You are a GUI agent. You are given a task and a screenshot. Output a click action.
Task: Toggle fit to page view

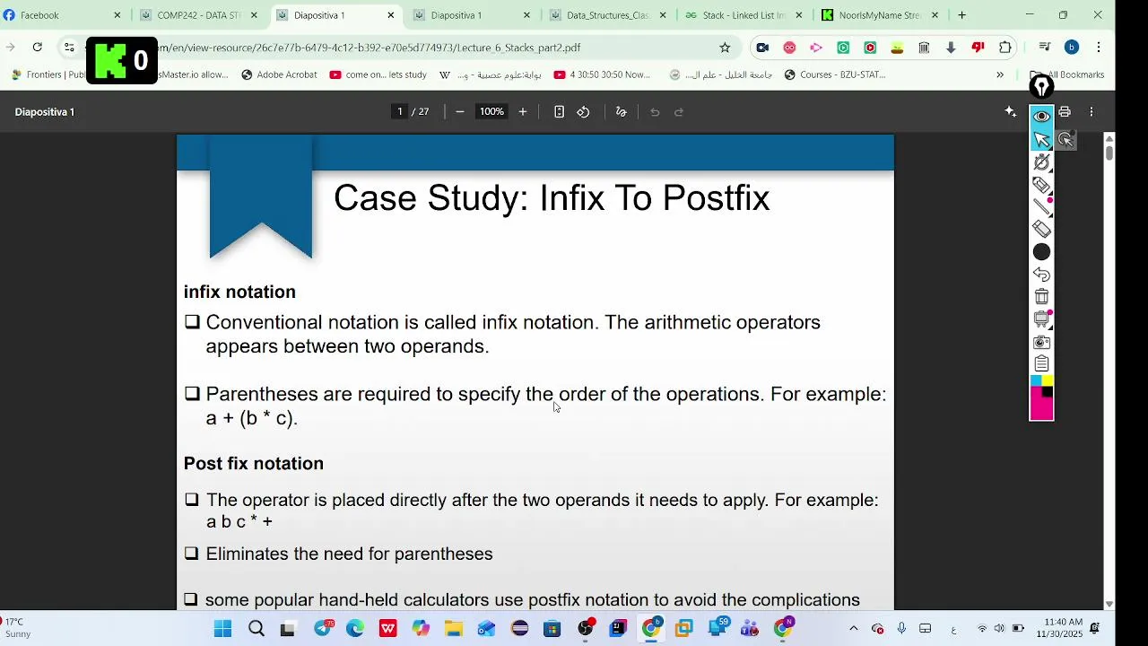559,112
